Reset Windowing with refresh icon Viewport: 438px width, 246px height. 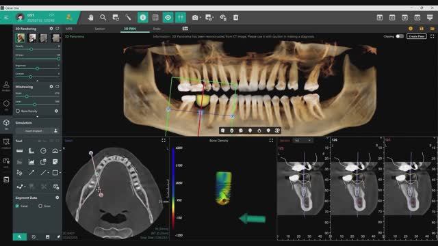point(57,87)
